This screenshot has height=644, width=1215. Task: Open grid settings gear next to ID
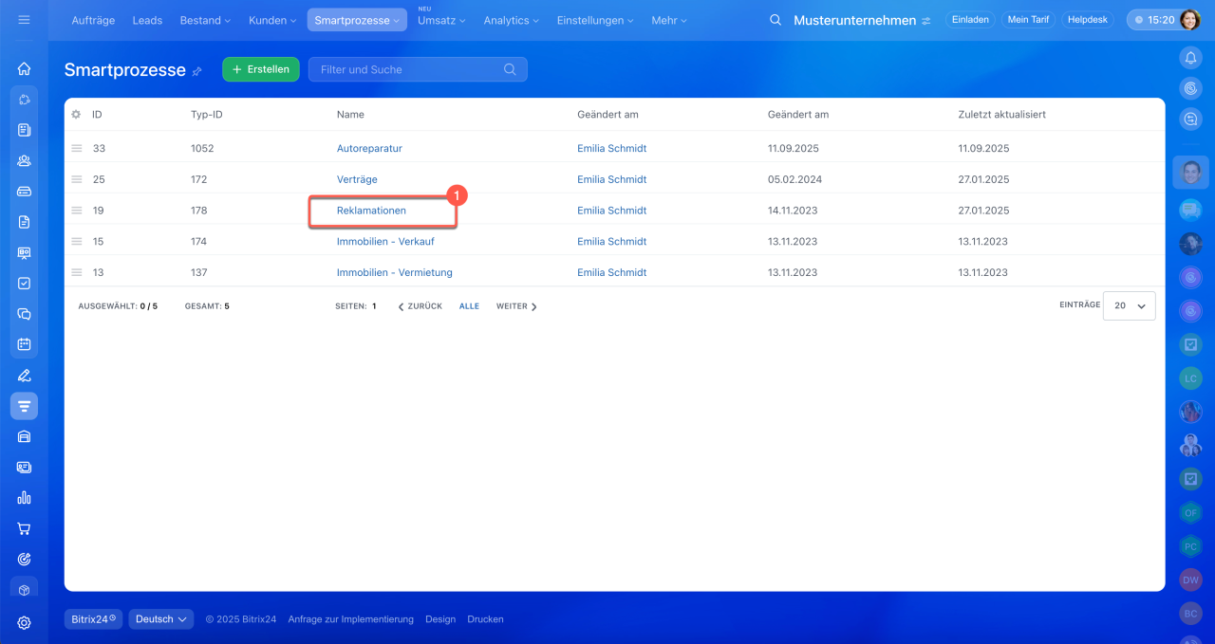pos(76,115)
